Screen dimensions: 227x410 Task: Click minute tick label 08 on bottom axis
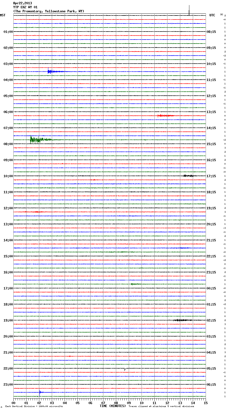click(116, 403)
